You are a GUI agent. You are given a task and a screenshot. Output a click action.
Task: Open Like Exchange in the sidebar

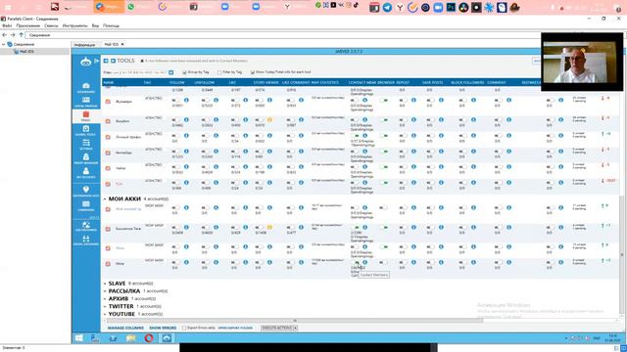pos(86,227)
